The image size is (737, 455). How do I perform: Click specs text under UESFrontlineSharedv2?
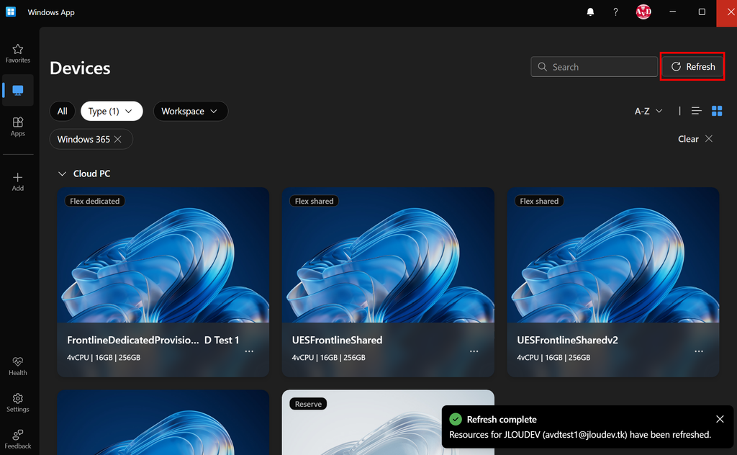tap(553, 358)
